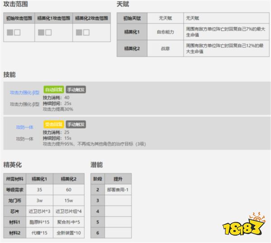This screenshot has height=243, width=271.
Task: Click the green 自动回复 tag
Action: pos(54,89)
